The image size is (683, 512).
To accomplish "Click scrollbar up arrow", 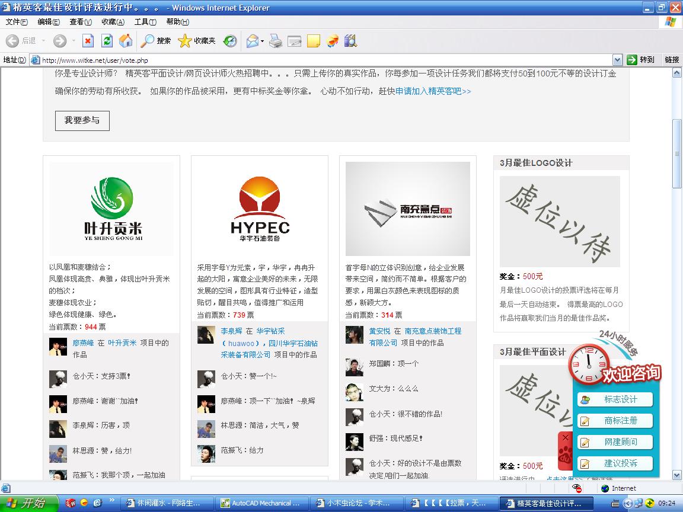I will coord(676,73).
